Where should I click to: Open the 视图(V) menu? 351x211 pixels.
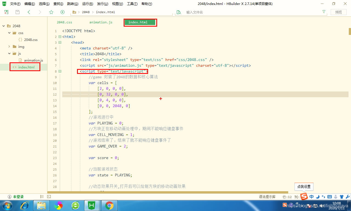pos(117,4)
